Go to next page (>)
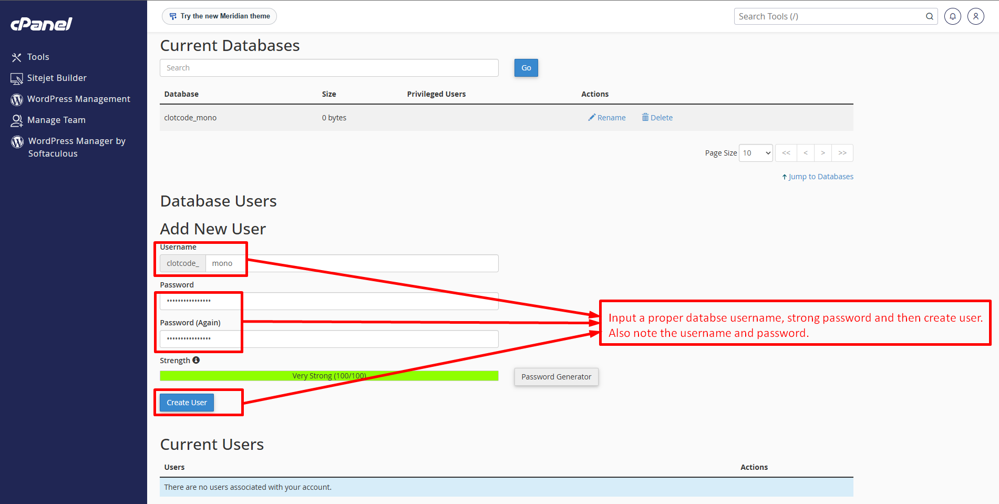 [x=823, y=153]
